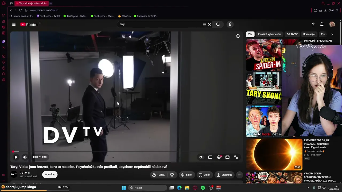The height and width of the screenshot is (192, 342).
Task: Select the Z vašich vyhledávání chip
Action: [269, 34]
